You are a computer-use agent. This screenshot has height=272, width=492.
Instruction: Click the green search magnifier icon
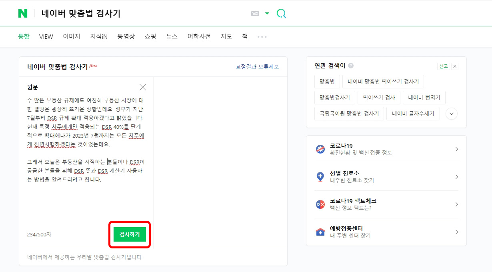[x=281, y=14]
